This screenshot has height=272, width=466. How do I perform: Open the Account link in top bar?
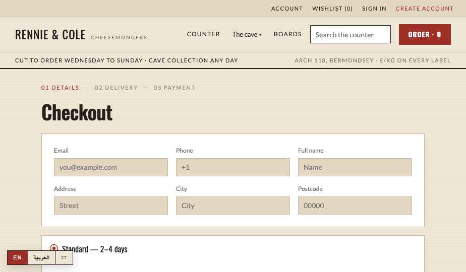pos(287,9)
